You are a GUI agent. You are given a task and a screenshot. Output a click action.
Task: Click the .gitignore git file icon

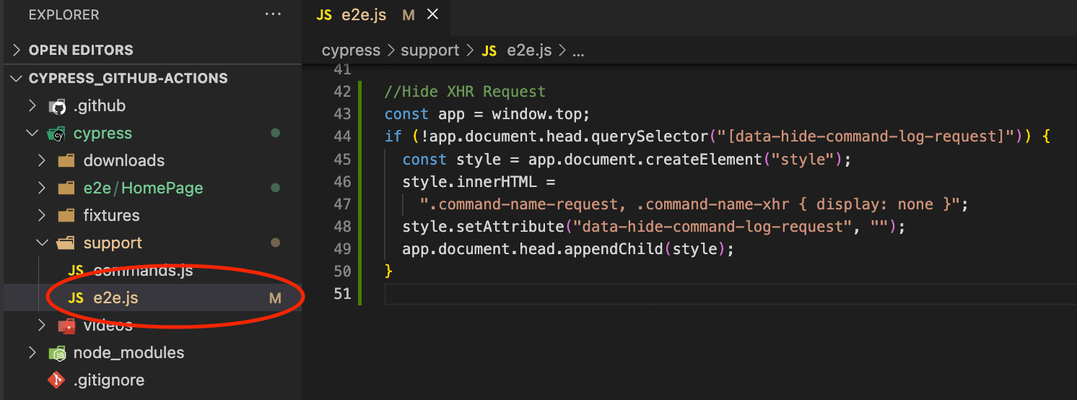click(56, 381)
